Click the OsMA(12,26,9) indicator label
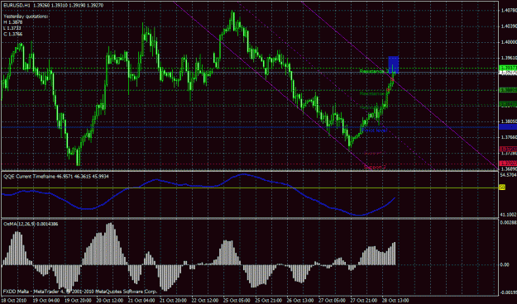The height and width of the screenshot is (304, 517). pyautogui.click(x=31, y=224)
